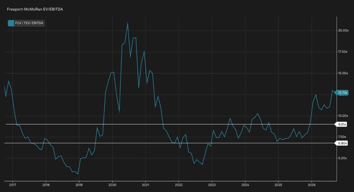The image size is (354, 192).
Task: Click the 2024 x-axis label
Action: click(245, 185)
